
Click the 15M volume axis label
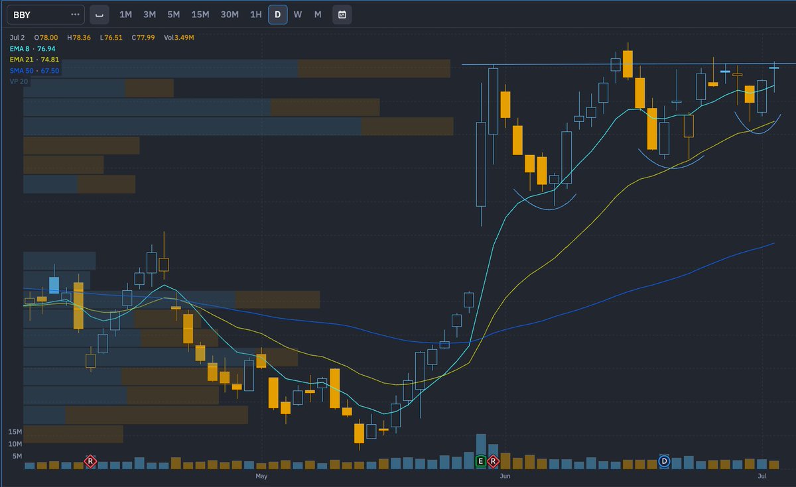click(16, 431)
